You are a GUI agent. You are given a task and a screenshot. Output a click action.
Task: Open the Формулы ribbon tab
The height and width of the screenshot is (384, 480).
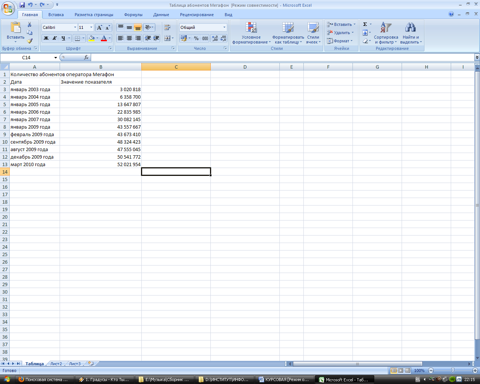coord(133,15)
